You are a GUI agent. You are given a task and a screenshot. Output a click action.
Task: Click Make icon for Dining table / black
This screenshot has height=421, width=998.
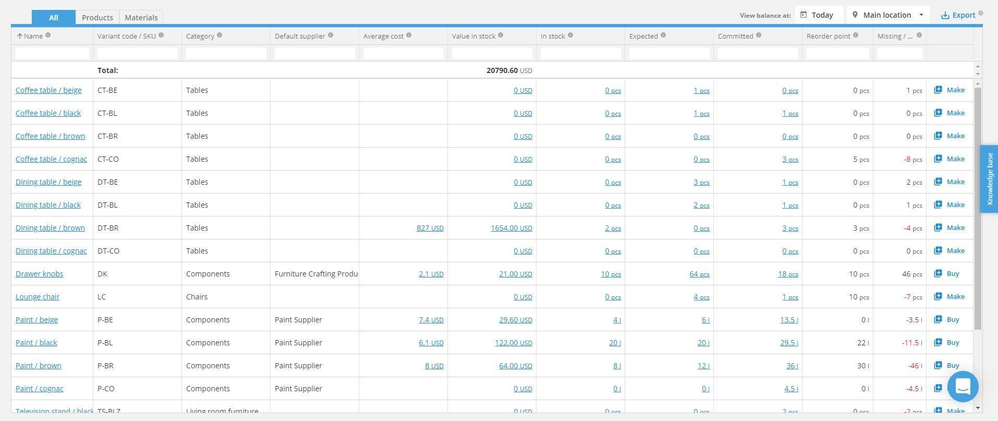(938, 205)
